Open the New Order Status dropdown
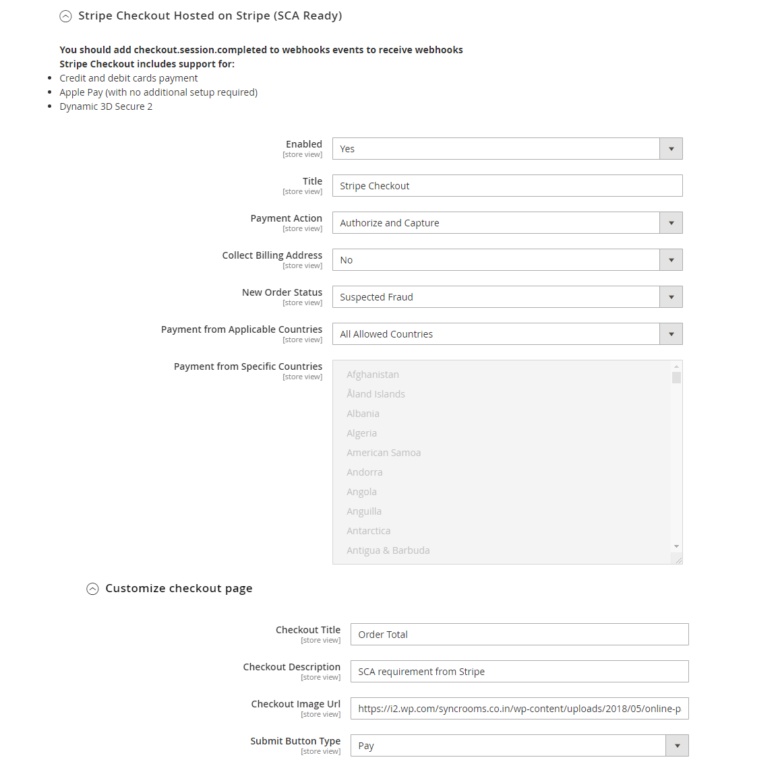 (507, 297)
